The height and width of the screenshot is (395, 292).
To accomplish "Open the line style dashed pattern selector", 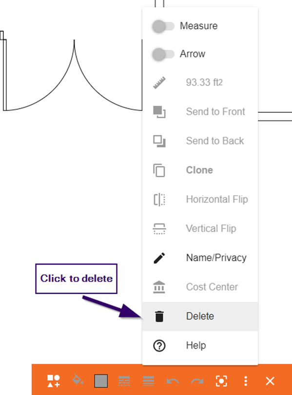I will pos(124,381).
